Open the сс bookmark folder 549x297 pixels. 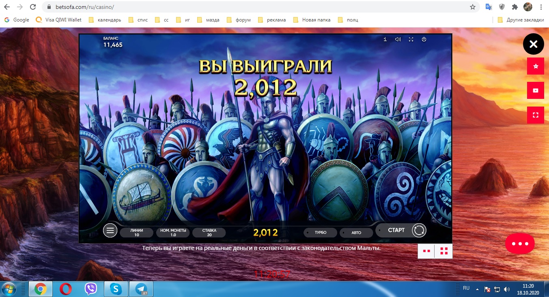point(161,20)
